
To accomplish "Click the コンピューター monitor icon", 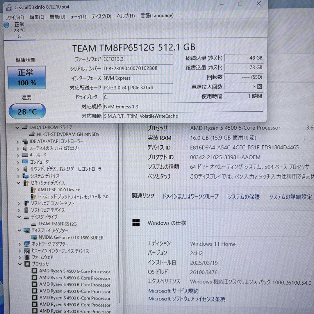I will coord(25,162).
